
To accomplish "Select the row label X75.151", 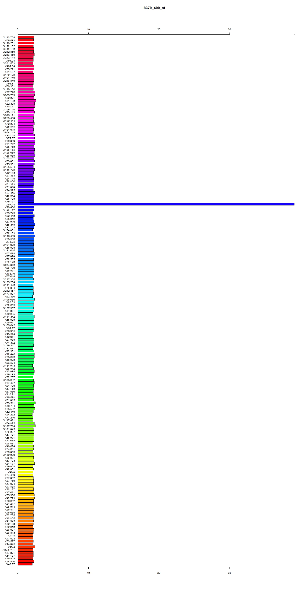I will click(x=10, y=201).
